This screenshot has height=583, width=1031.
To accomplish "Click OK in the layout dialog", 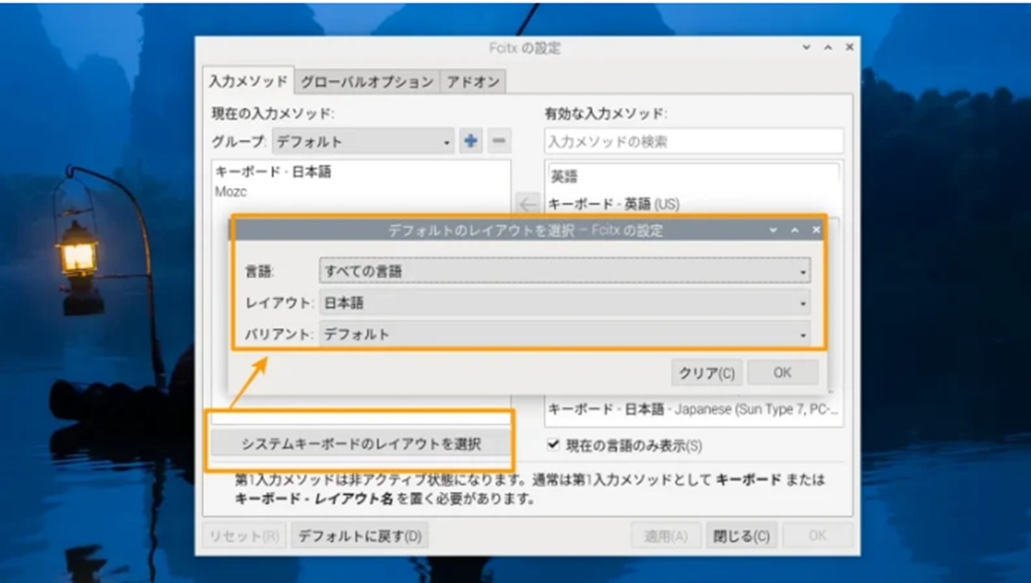I will 782,372.
